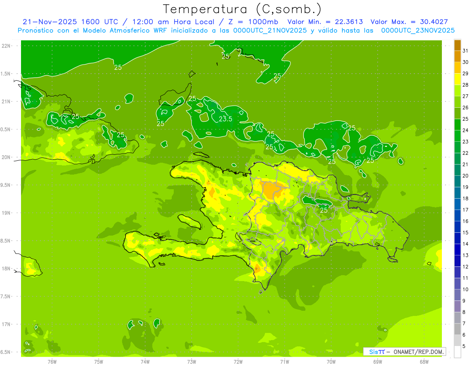Pick the dark orange legend swatch above 31
The image size is (476, 367).
tap(457, 46)
